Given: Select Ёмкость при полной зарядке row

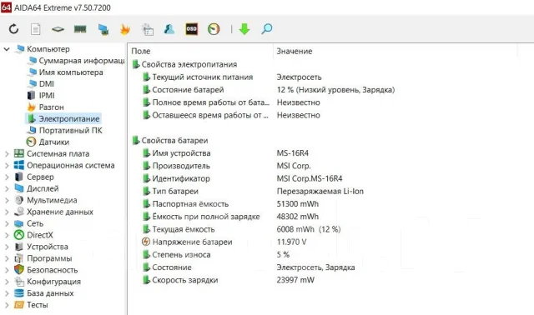Looking at the screenshot, I should [206, 217].
